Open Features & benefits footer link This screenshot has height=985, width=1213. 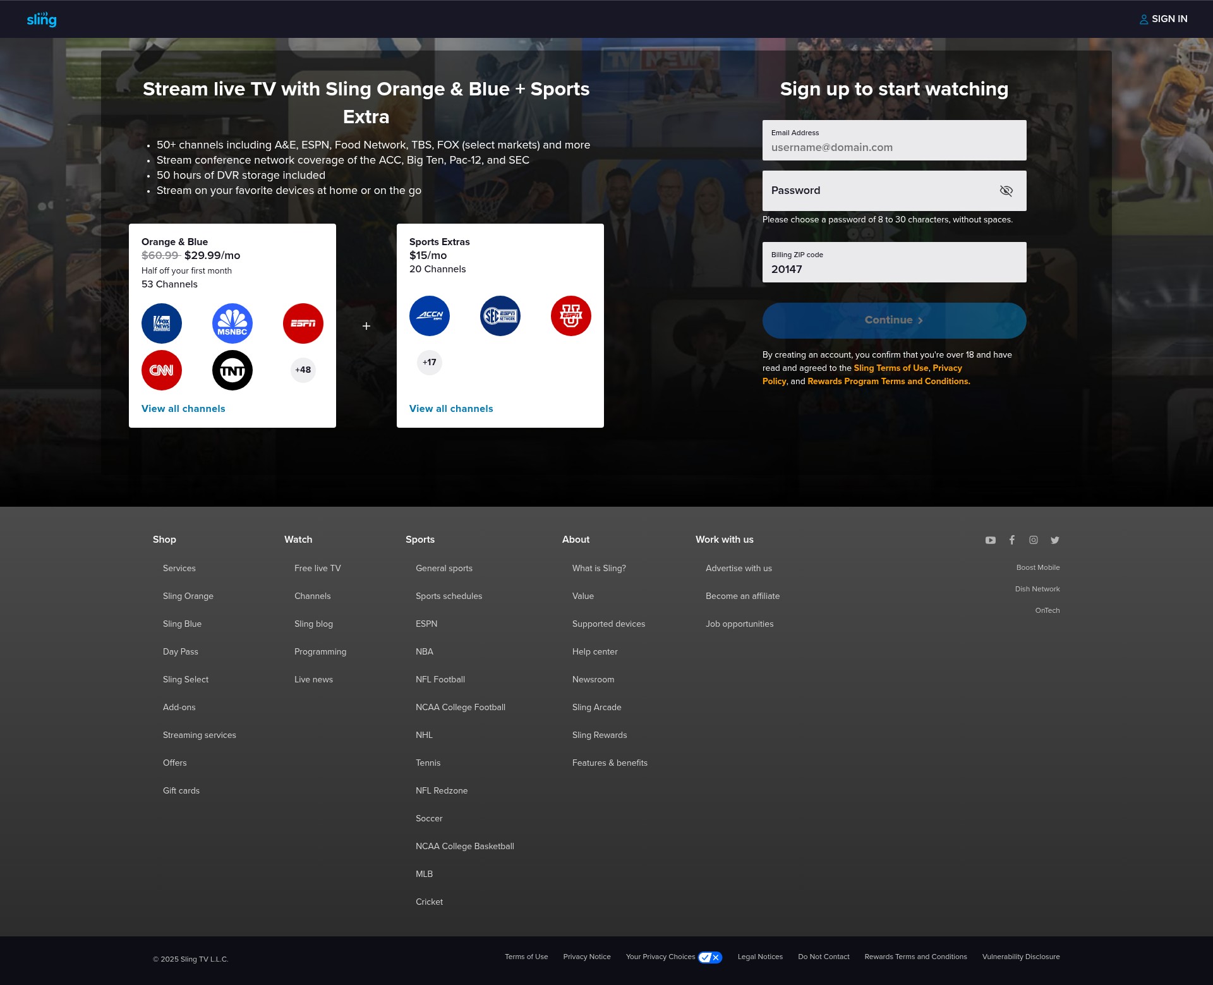pyautogui.click(x=610, y=763)
